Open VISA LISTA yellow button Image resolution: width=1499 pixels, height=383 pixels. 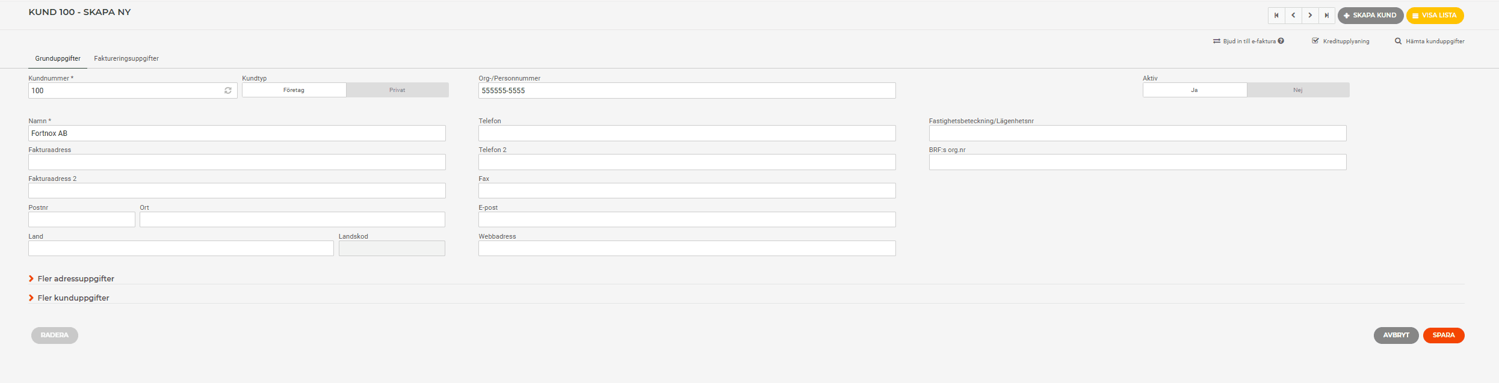point(1435,16)
